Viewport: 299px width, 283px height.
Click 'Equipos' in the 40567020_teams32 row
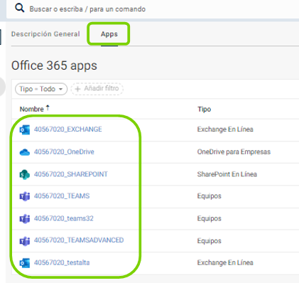(210, 218)
